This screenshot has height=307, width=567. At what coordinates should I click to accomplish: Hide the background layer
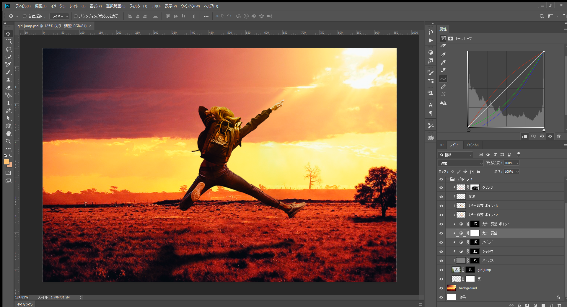click(x=441, y=288)
